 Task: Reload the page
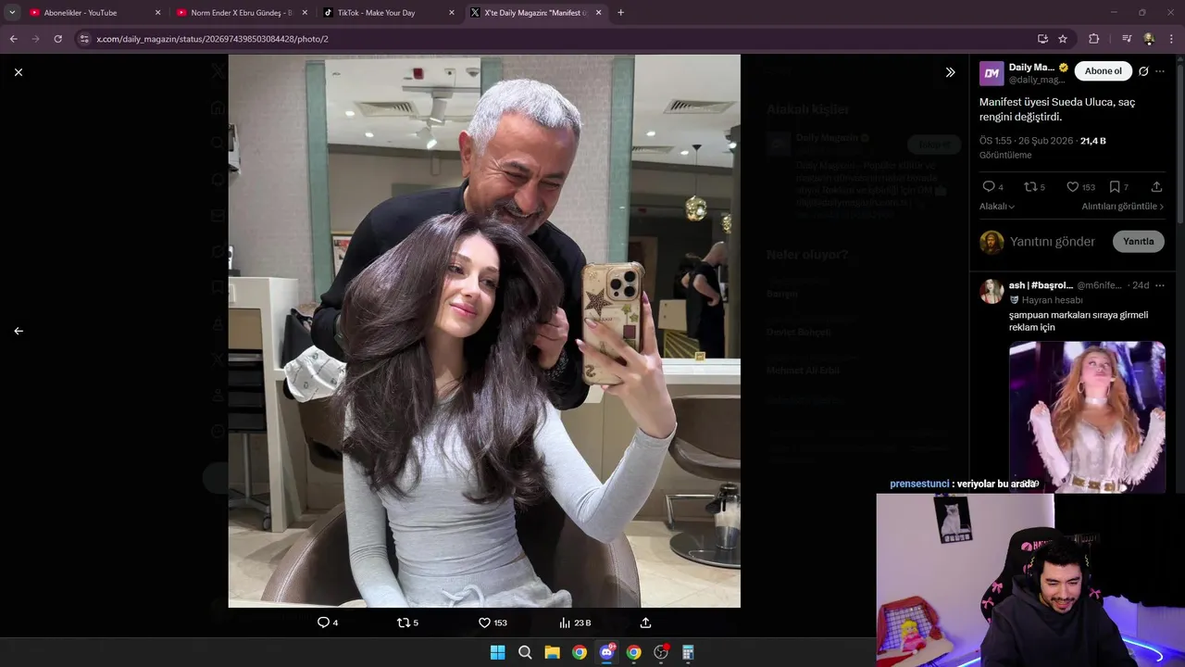tap(57, 39)
